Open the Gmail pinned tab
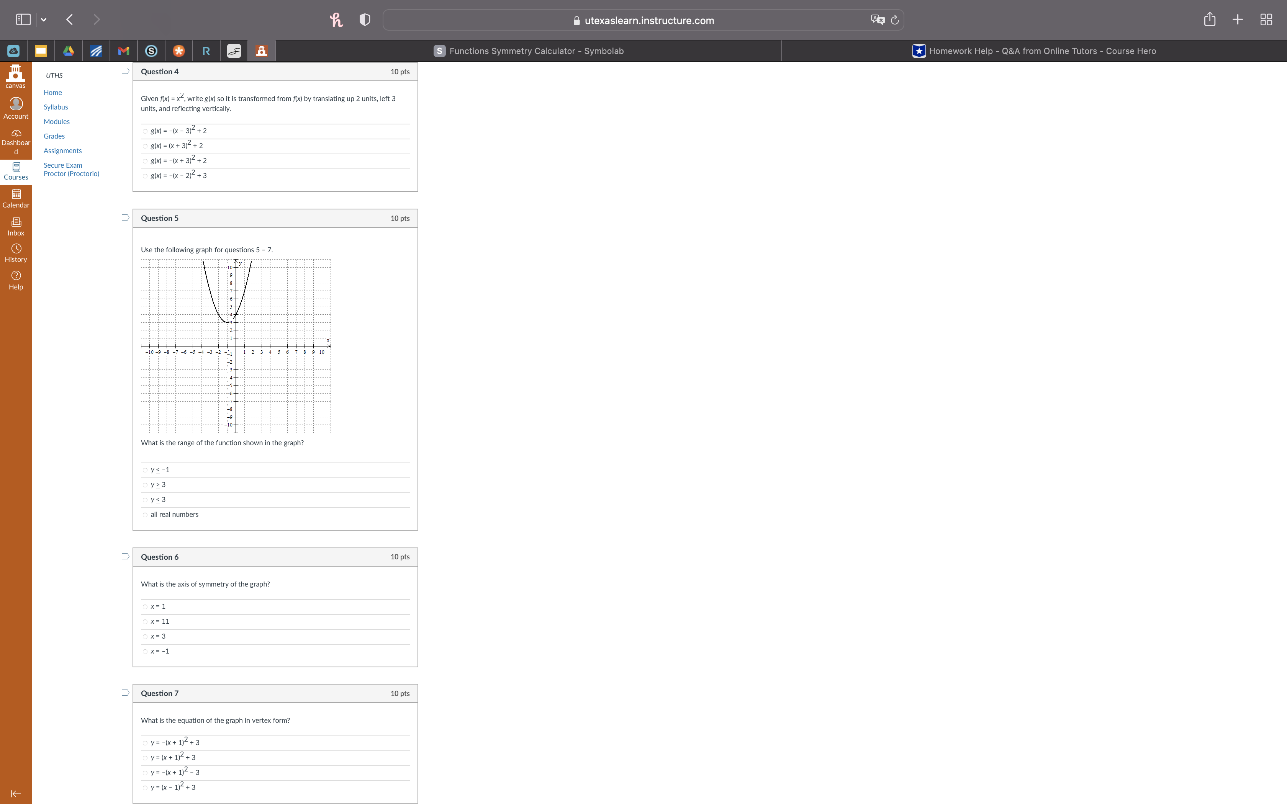1287x804 pixels. [x=123, y=51]
